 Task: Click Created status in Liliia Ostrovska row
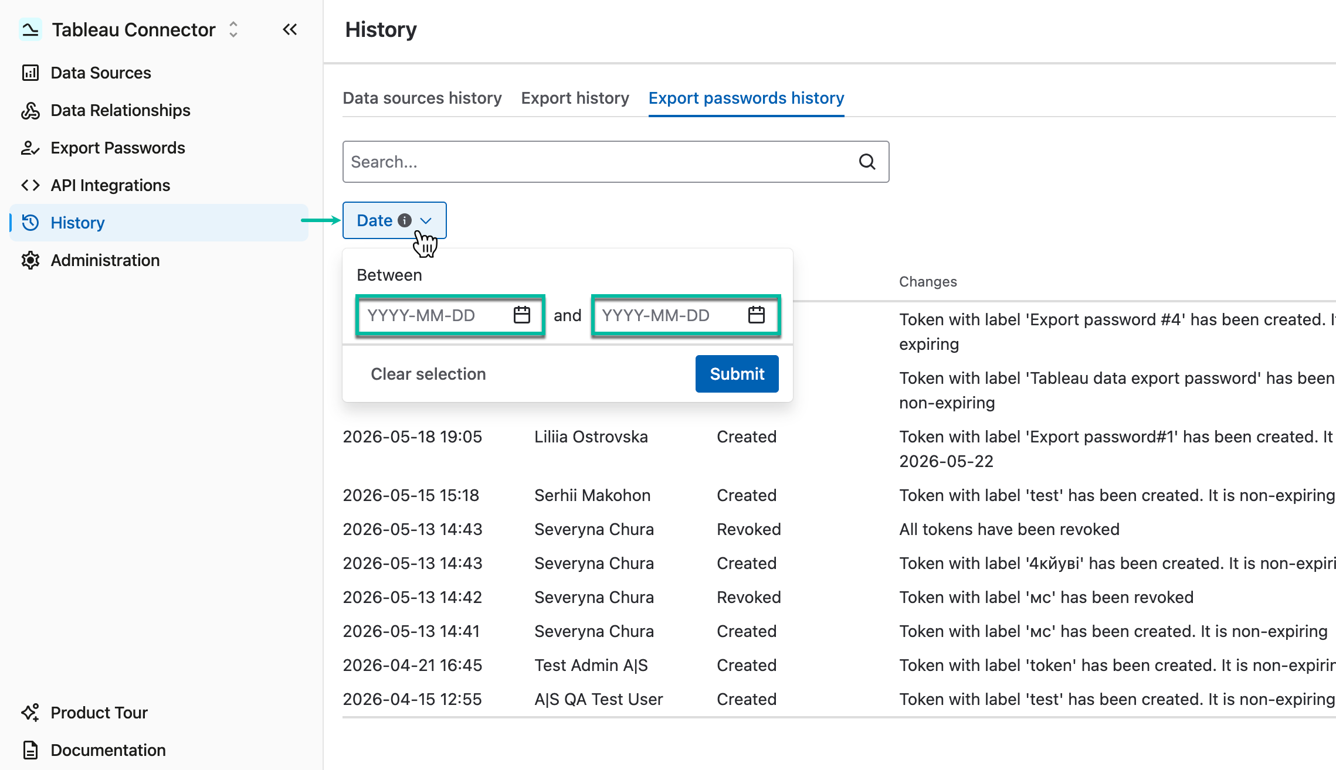[747, 437]
